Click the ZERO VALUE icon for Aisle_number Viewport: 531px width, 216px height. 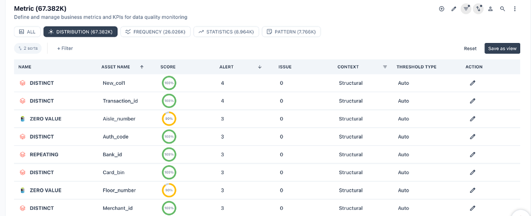point(23,119)
